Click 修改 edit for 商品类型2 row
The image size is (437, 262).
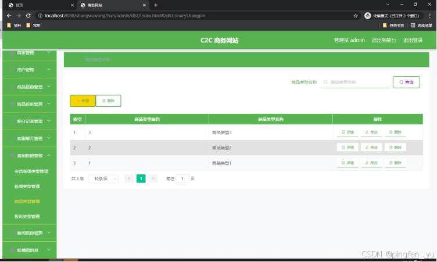371,148
